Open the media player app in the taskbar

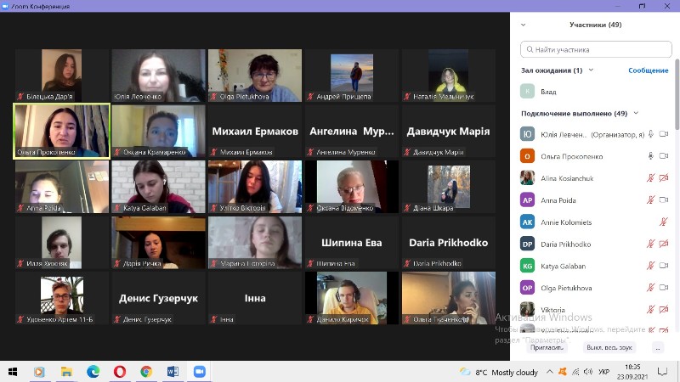coord(39,372)
